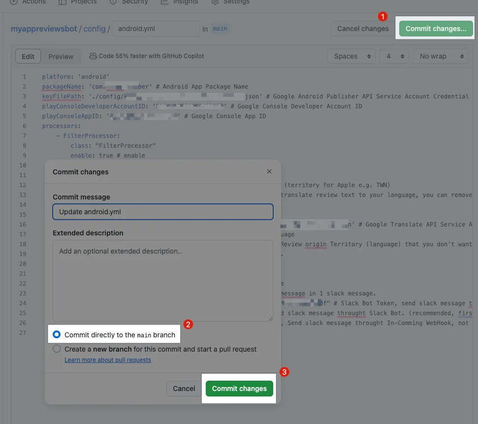
Task: Select 'Commit directly to the main branch'
Action: [57, 335]
